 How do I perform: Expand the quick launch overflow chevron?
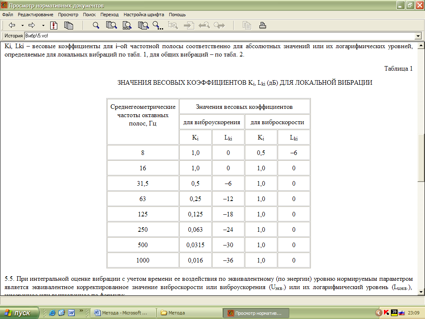[81, 311]
